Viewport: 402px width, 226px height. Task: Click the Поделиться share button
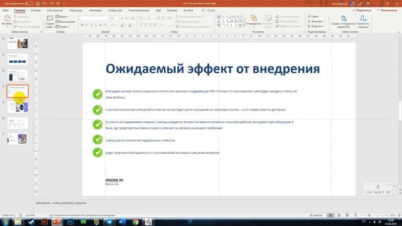click(x=362, y=10)
